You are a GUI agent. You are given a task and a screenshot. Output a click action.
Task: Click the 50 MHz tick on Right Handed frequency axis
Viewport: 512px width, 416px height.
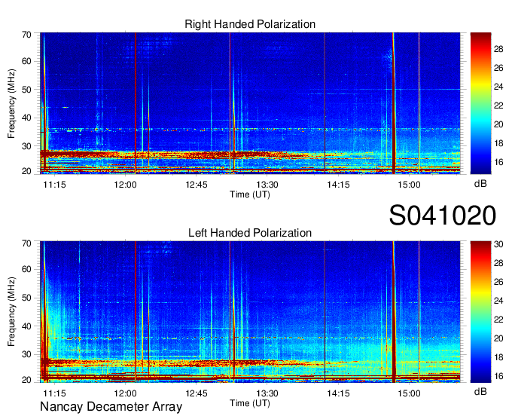click(x=26, y=90)
